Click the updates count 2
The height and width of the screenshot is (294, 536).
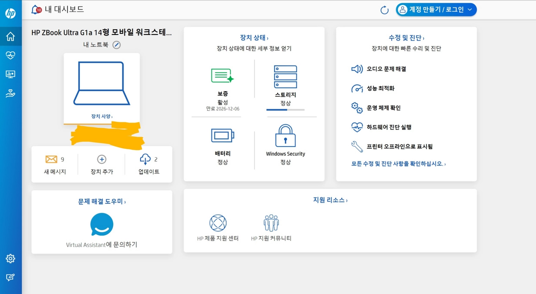tap(156, 160)
